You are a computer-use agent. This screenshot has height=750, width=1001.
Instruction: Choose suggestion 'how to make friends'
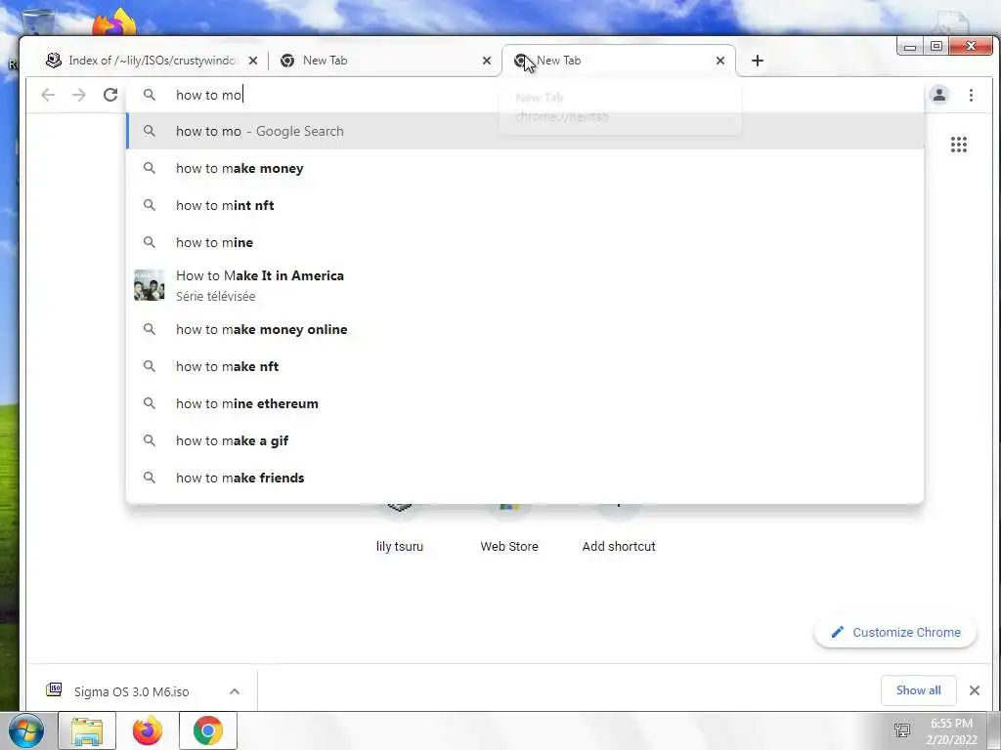coord(525,478)
